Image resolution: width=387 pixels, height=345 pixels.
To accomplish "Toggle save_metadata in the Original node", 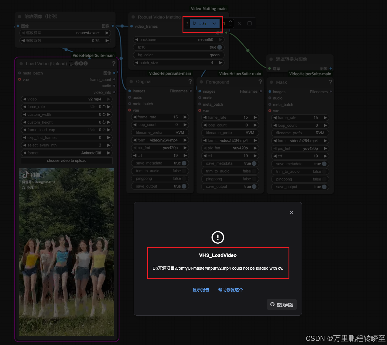I will click(x=184, y=163).
